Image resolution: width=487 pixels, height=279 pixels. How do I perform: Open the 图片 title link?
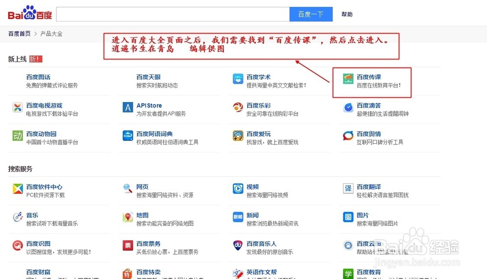(x=363, y=215)
